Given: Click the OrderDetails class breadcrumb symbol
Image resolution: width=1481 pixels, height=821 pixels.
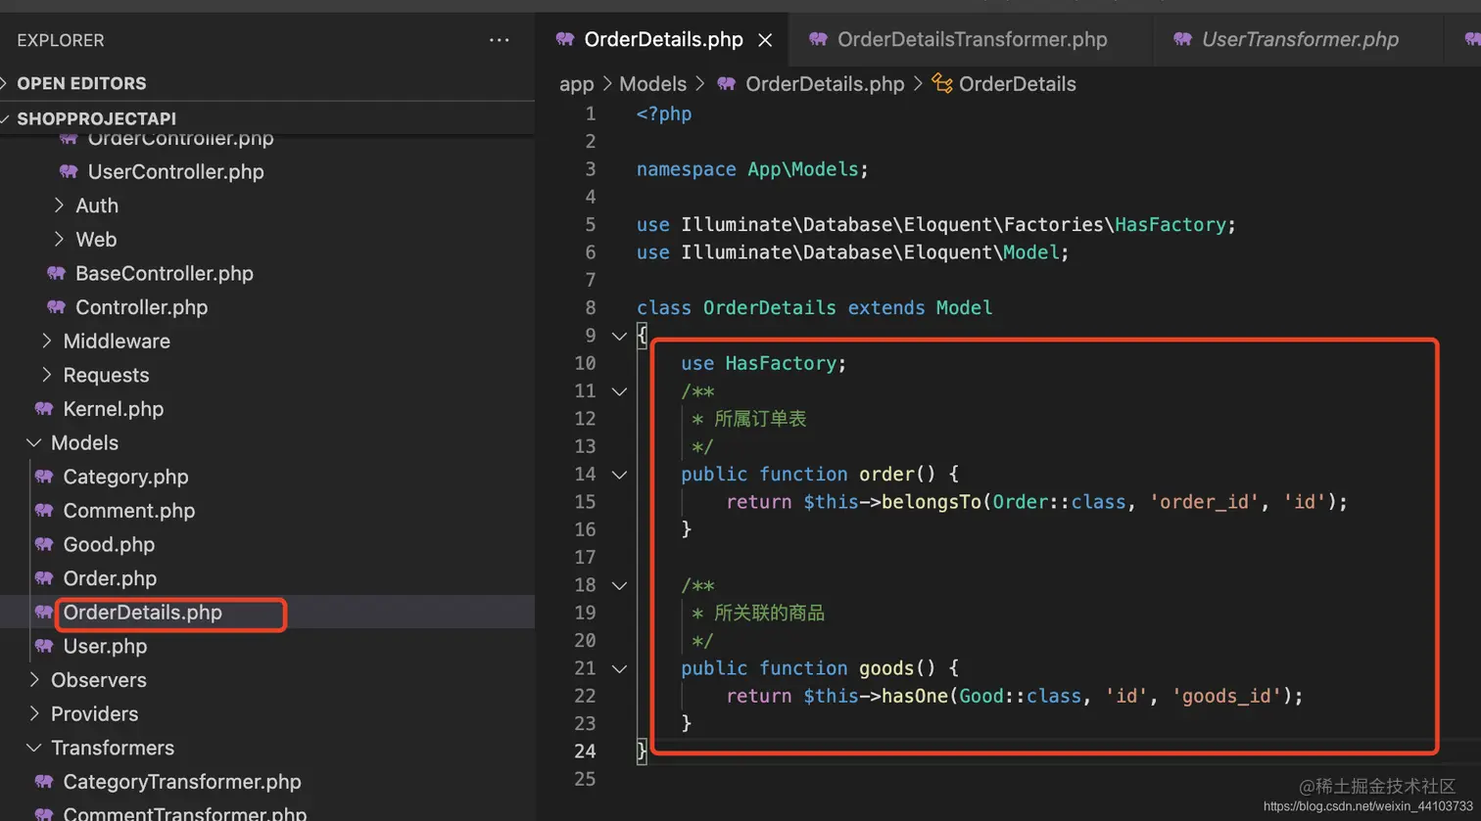Looking at the screenshot, I should pos(1017,84).
